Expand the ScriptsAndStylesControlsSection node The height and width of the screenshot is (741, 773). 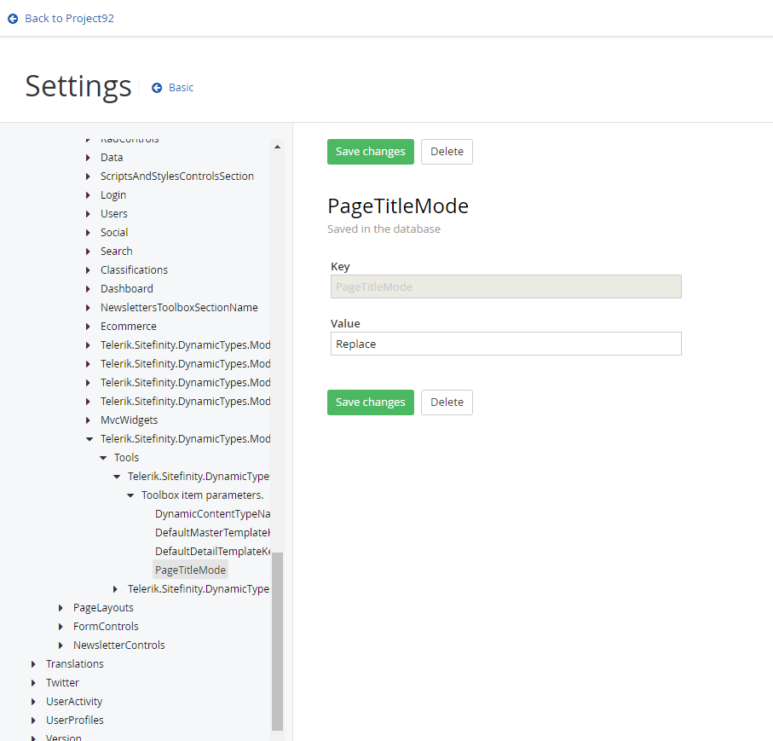(88, 177)
